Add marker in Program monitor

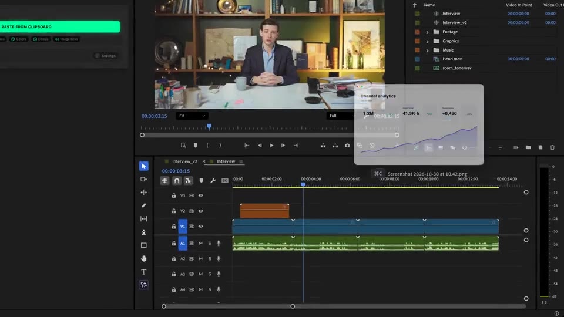[195, 146]
